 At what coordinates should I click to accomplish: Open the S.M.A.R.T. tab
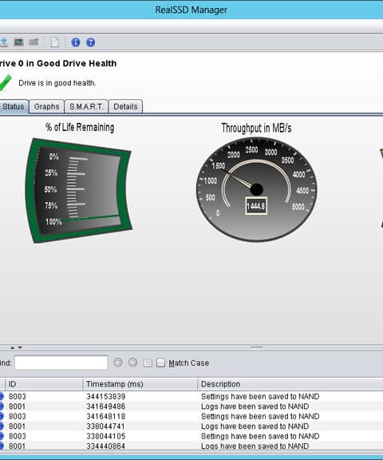(86, 106)
